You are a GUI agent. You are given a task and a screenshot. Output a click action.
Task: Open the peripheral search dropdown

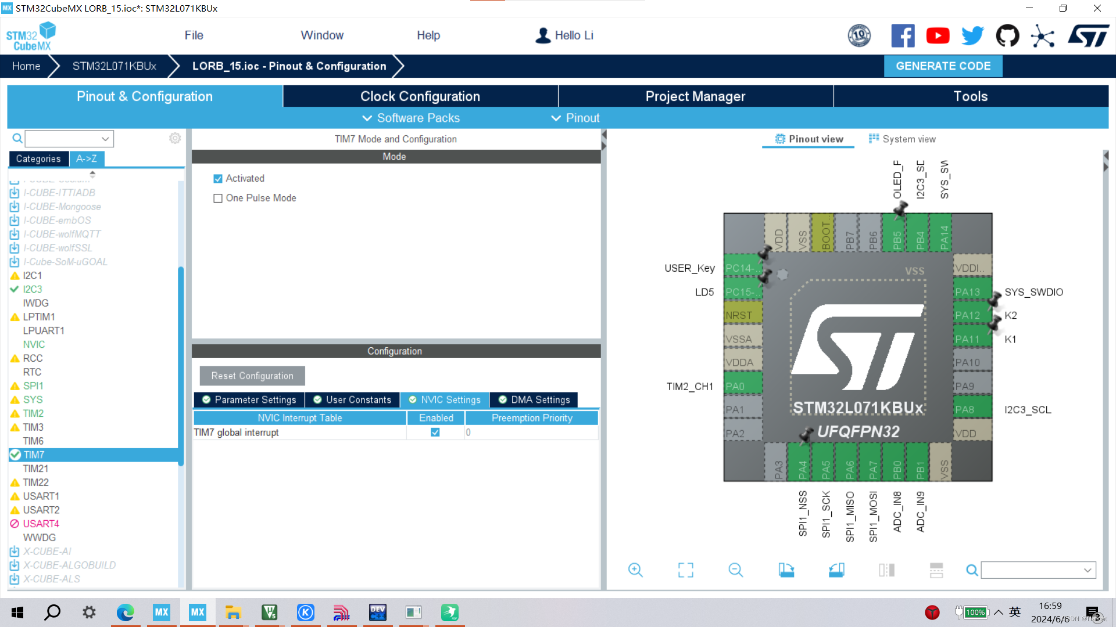click(105, 139)
